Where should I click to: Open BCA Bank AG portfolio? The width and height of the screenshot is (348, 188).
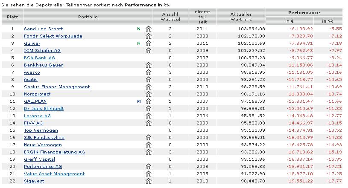tap(39, 58)
